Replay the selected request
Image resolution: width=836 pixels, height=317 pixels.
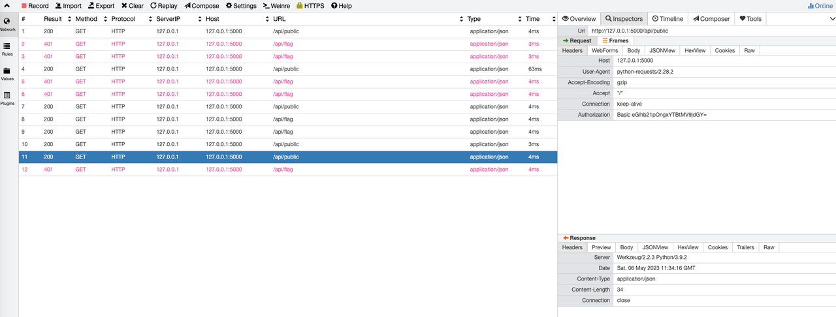click(x=163, y=6)
